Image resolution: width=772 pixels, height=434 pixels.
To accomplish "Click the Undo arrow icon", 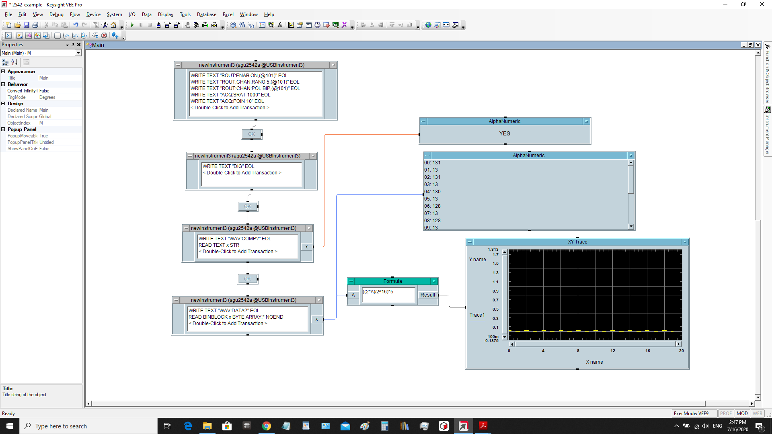I will pos(76,25).
